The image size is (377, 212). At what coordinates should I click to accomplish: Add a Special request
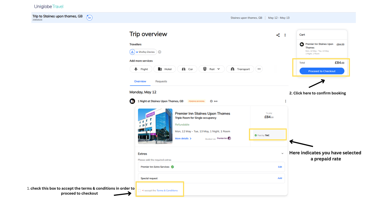click(280, 178)
